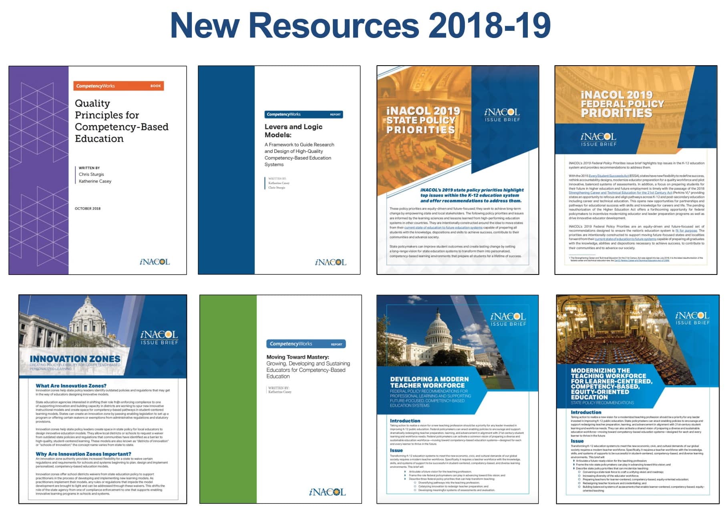This screenshot has height=517, width=728.
Task: Click the 'State Policy Recommendations' subtitle
Action: tap(602, 403)
